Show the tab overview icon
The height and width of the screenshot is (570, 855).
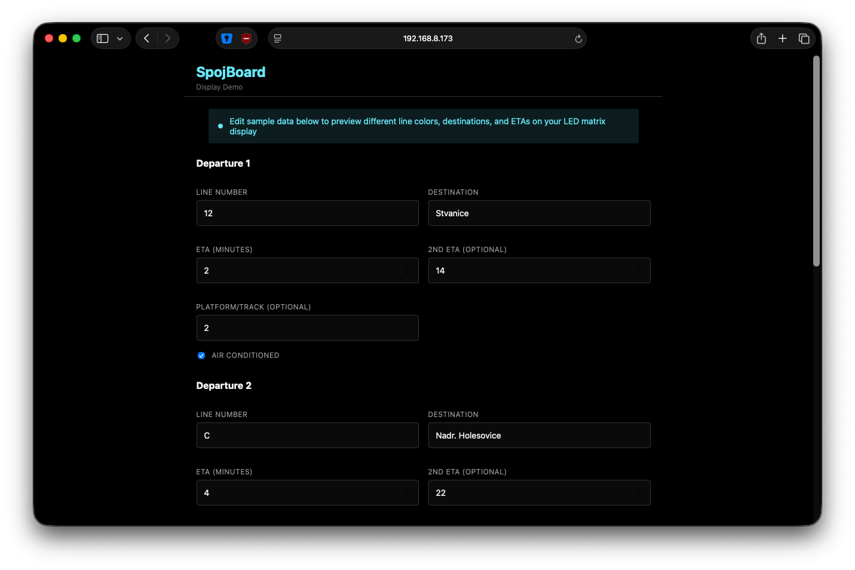804,38
